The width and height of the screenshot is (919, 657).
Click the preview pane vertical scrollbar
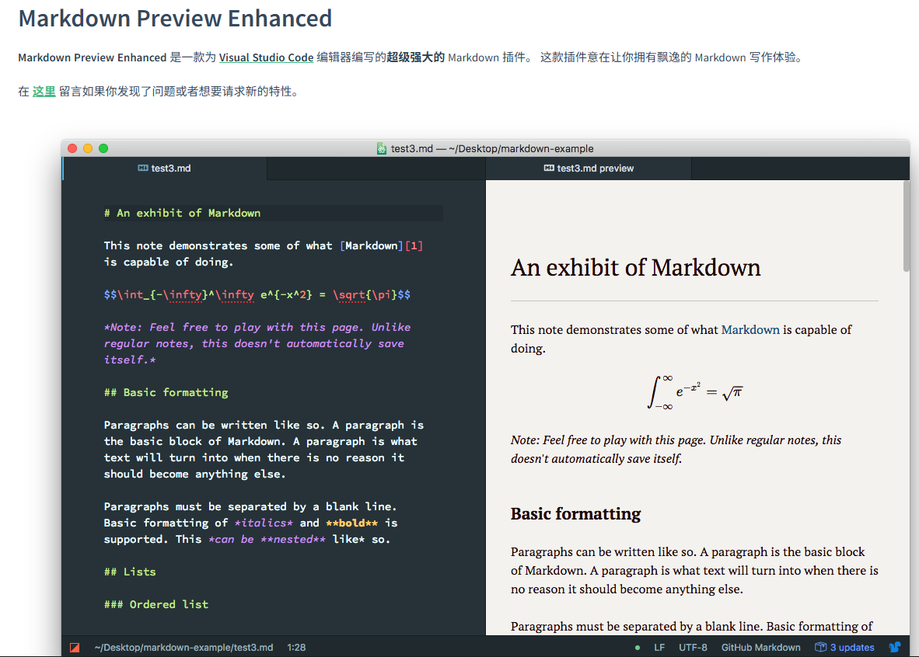907,226
